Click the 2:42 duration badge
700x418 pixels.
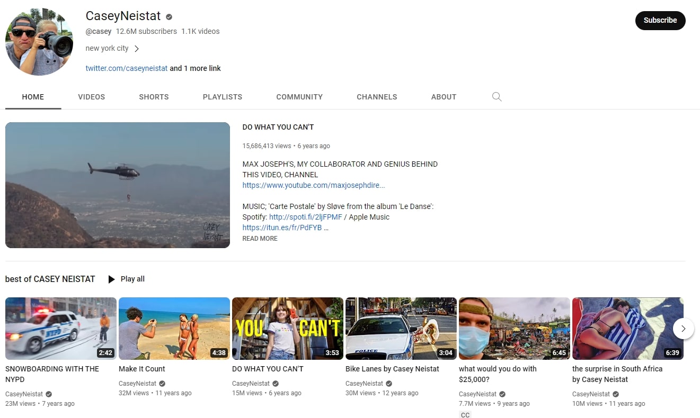[x=105, y=353]
